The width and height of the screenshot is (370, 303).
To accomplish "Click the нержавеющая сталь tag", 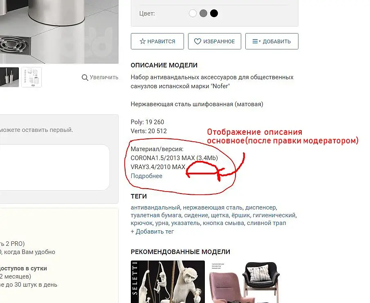I will [213, 207].
